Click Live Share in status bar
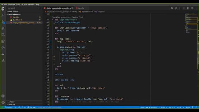The width and height of the screenshot is (199, 112). (x=32, y=107)
